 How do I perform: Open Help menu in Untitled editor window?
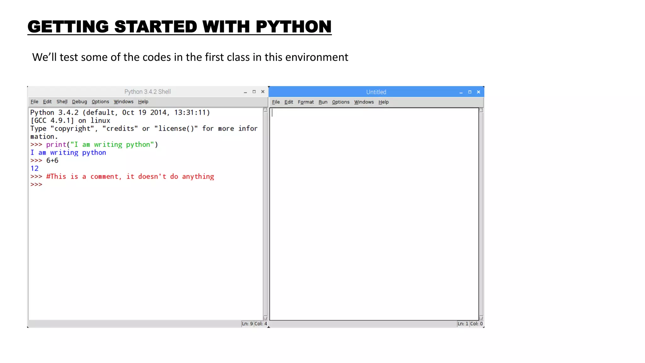pyautogui.click(x=384, y=102)
